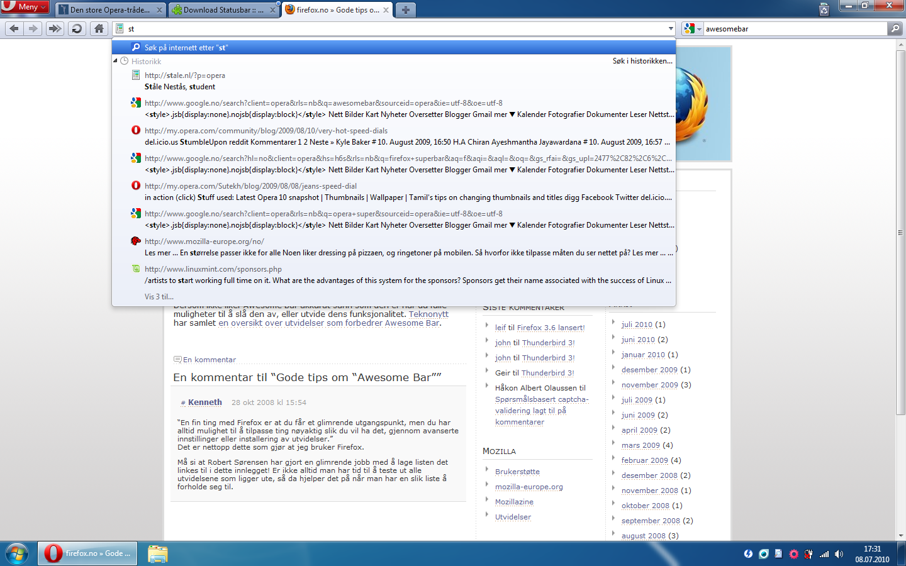Select the Opera taskbar button
Image resolution: width=906 pixels, height=566 pixels.
[87, 553]
